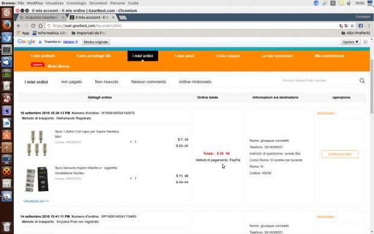Click the translate icon in address bar

pos(346,26)
